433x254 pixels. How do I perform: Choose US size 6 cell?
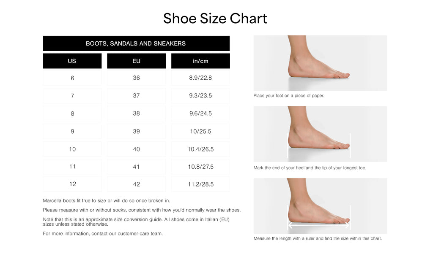coord(72,78)
